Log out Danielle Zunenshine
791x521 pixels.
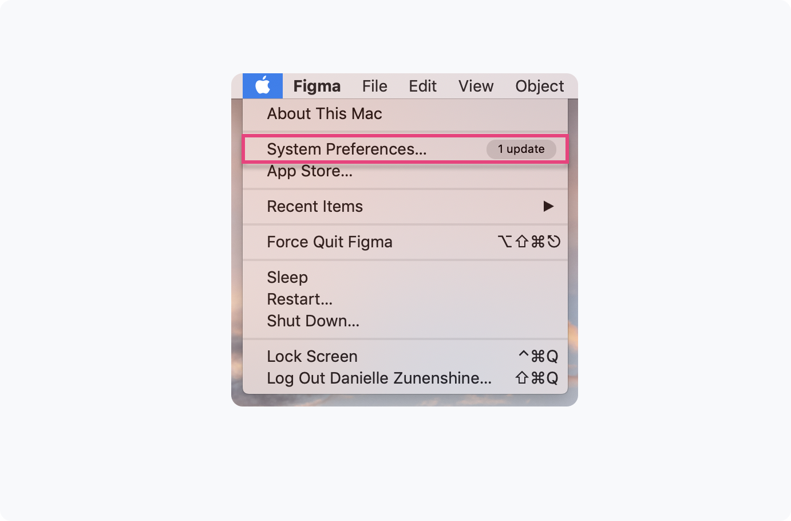pos(378,378)
